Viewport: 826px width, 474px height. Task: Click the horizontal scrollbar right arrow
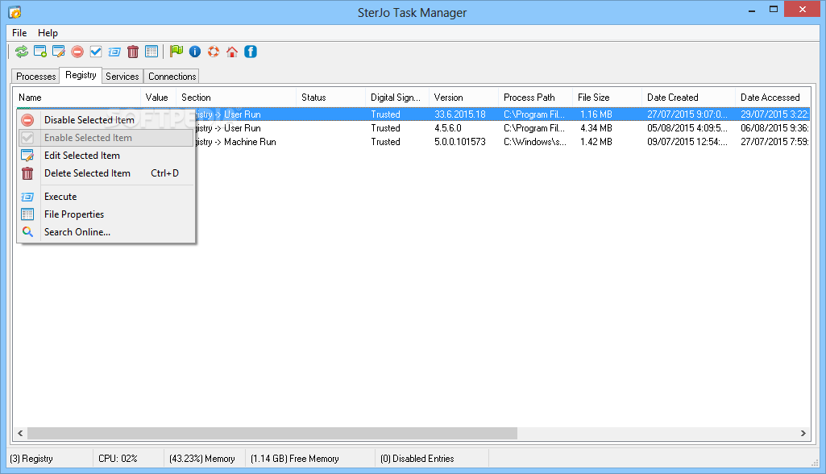(803, 434)
